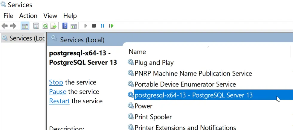Click the Stop the service link

56,82
